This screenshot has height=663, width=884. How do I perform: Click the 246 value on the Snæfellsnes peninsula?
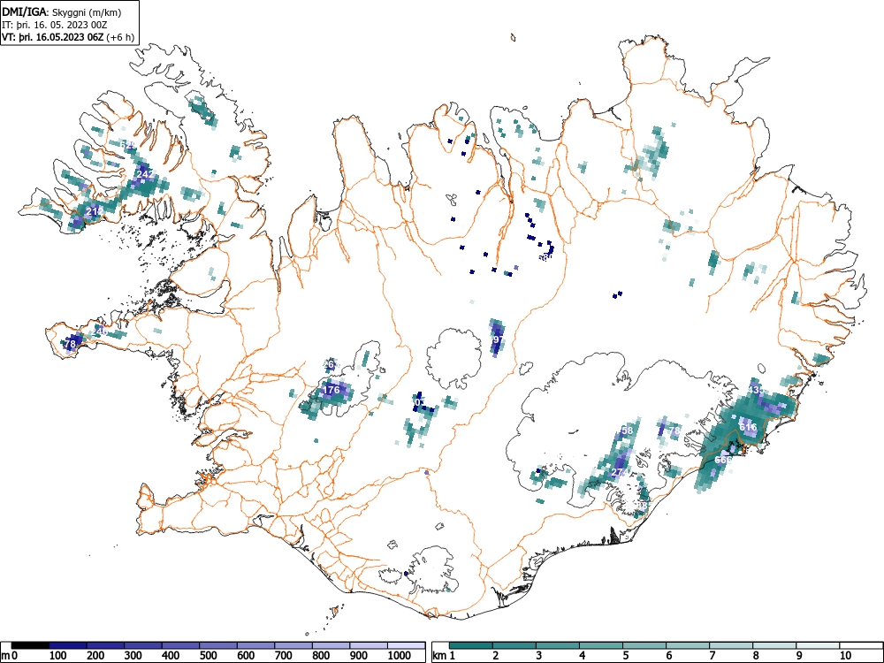pyautogui.click(x=101, y=331)
